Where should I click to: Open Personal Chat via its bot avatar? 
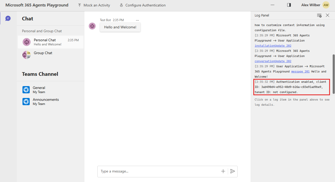point(26,42)
